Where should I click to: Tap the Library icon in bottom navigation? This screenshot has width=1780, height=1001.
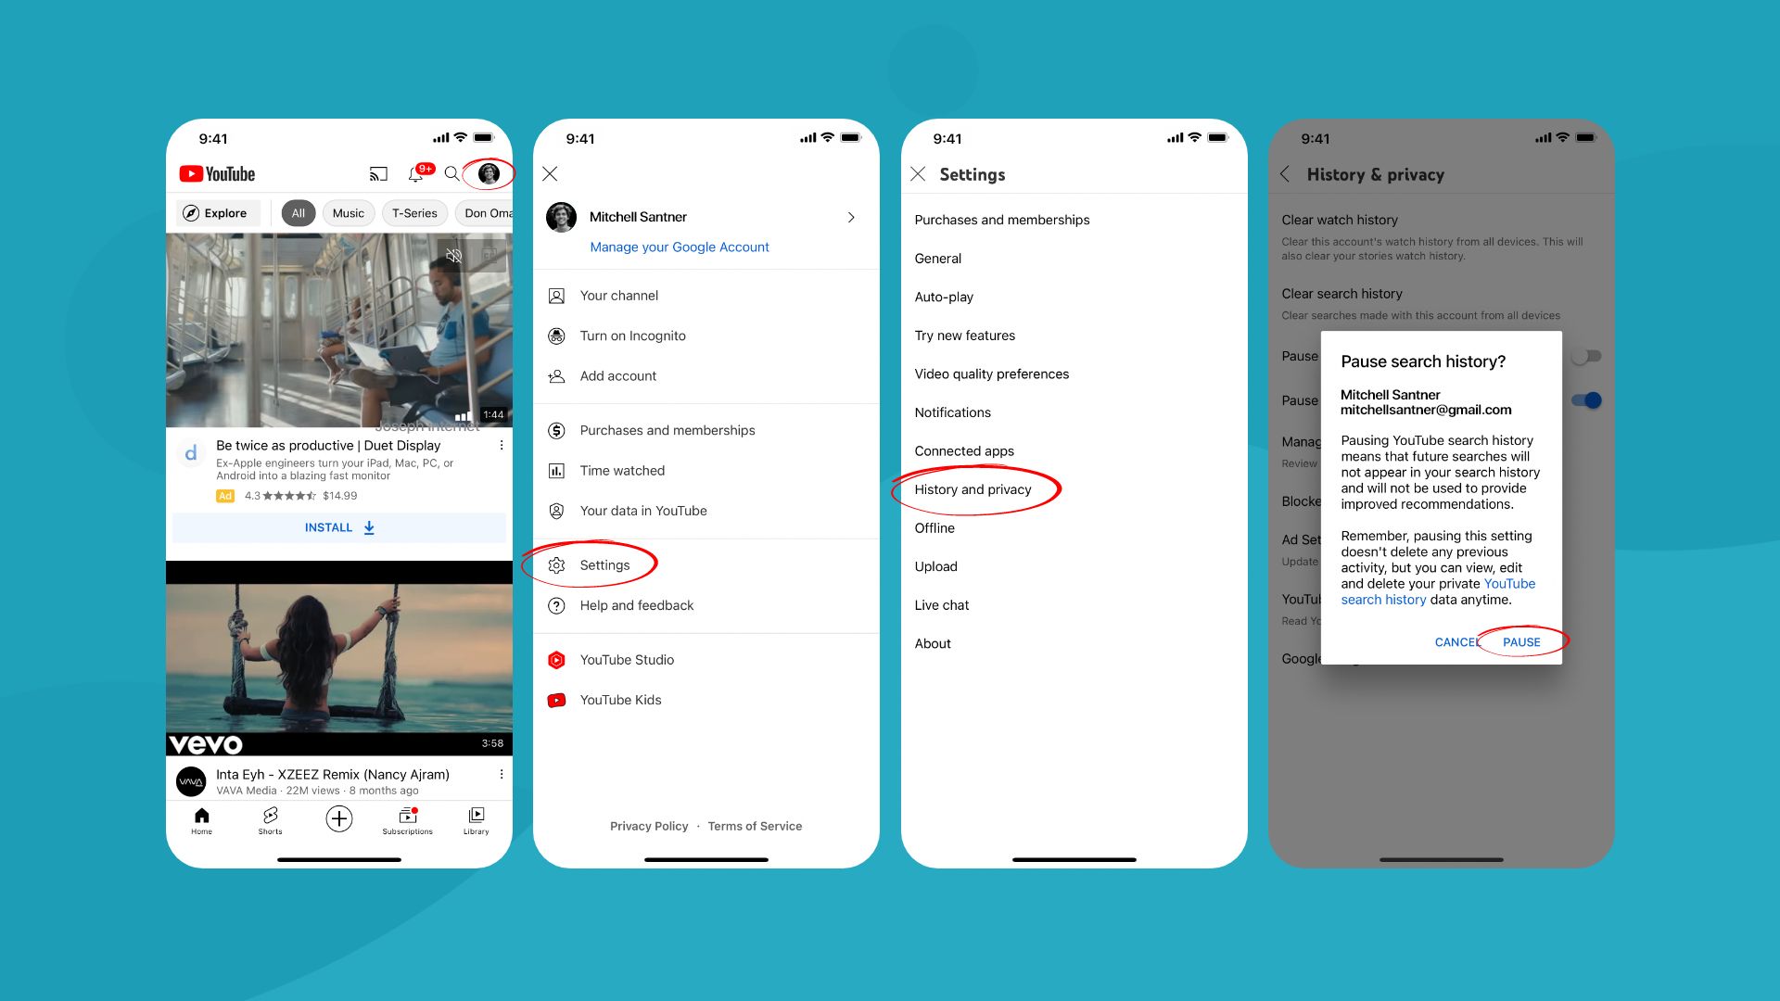click(x=477, y=820)
